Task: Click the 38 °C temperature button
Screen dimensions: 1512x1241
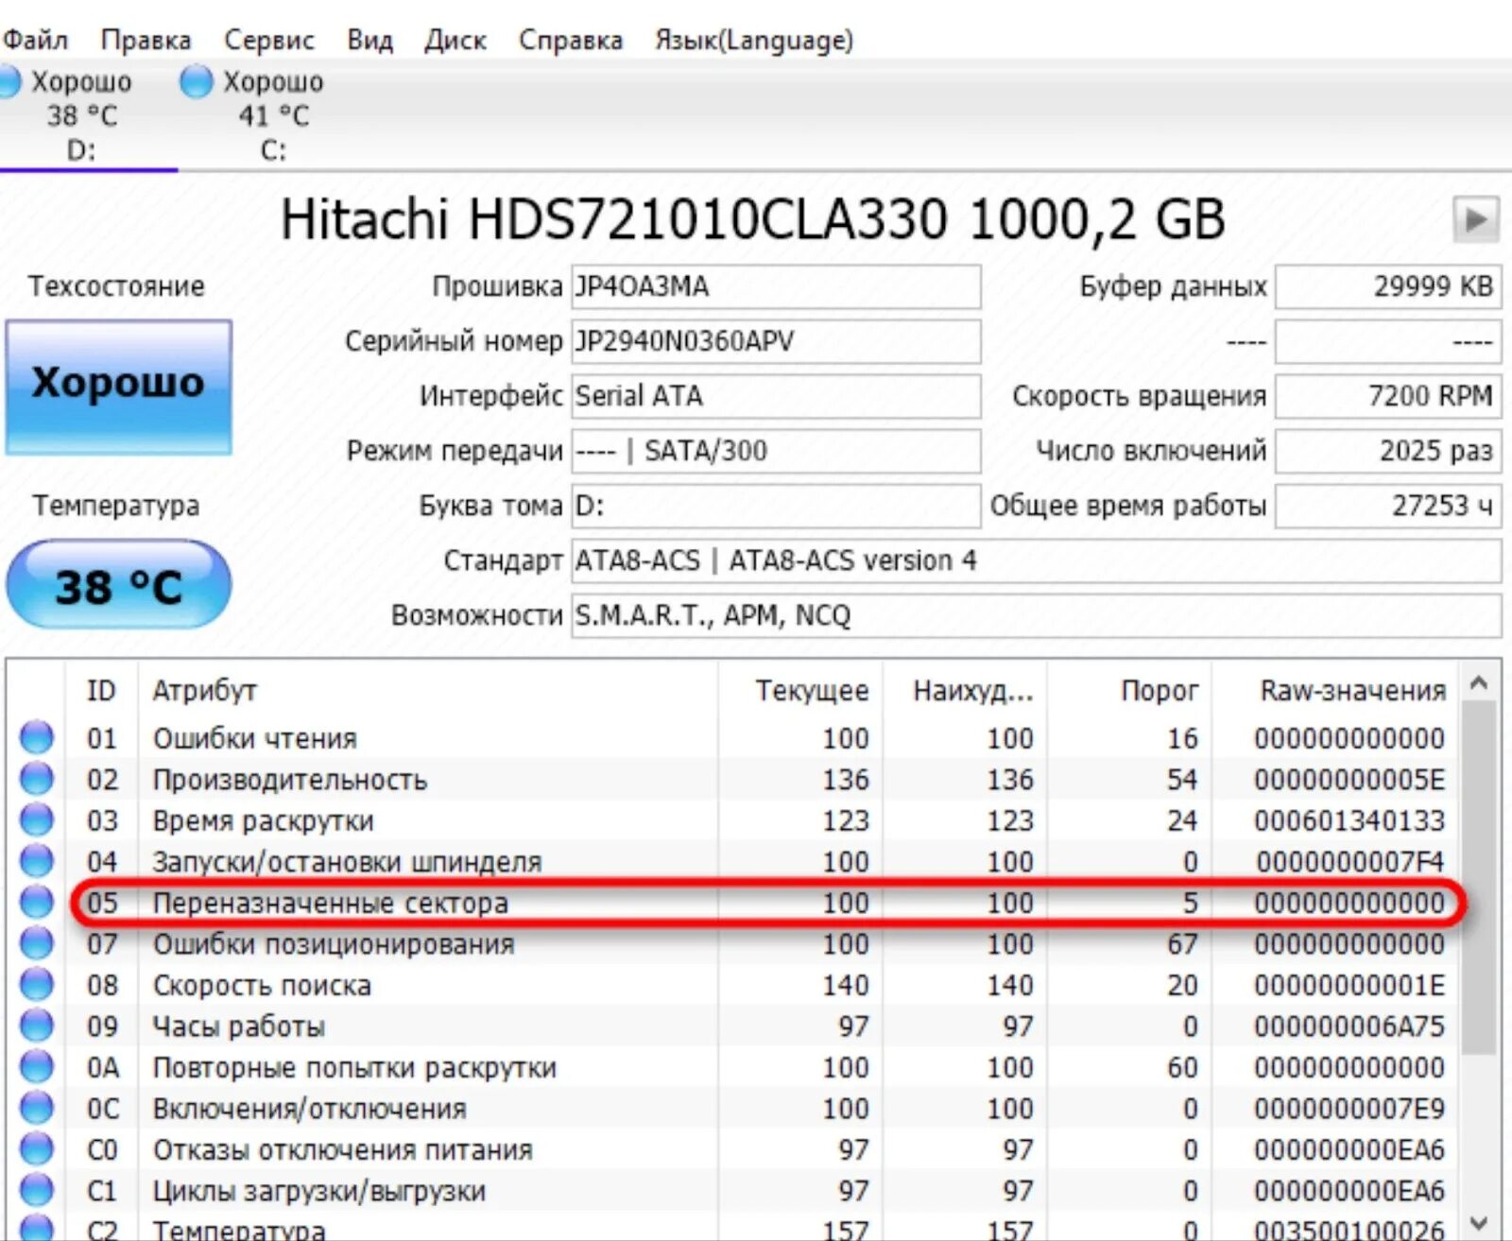Action: tap(118, 585)
